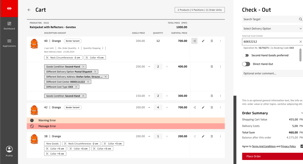Open Dashboard in the sidebar
This screenshot has height=164, width=303.
click(x=9, y=25)
